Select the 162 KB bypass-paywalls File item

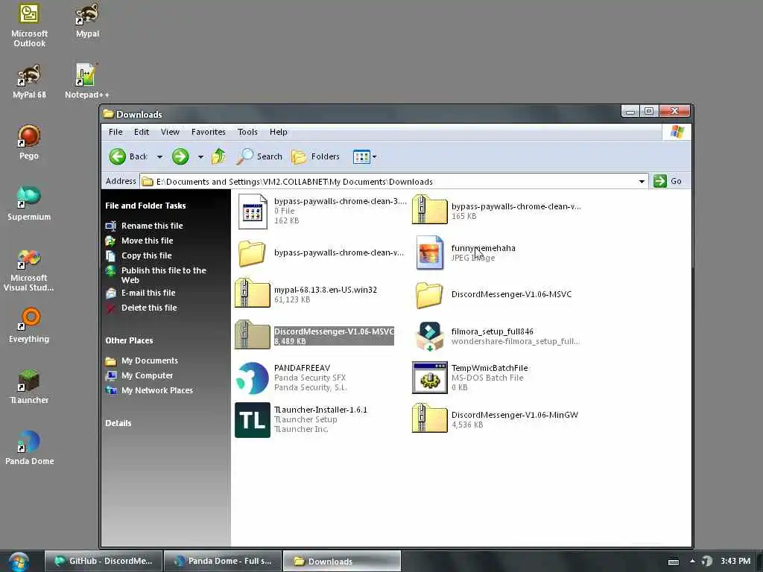[x=321, y=211]
